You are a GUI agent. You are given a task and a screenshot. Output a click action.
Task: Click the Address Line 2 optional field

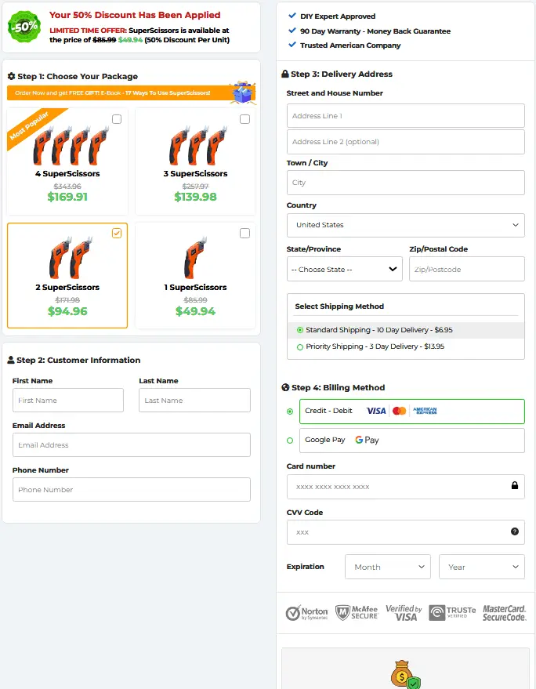pos(405,142)
